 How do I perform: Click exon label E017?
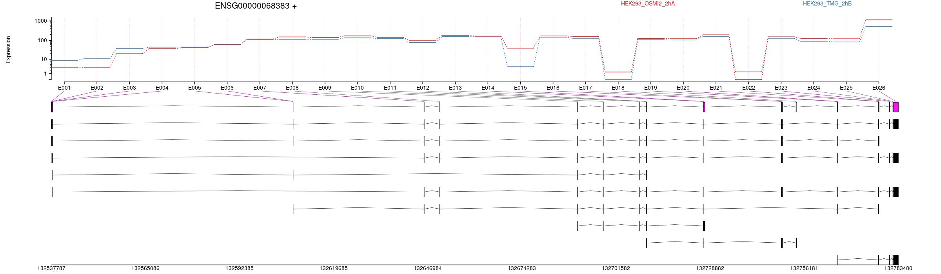(x=585, y=88)
